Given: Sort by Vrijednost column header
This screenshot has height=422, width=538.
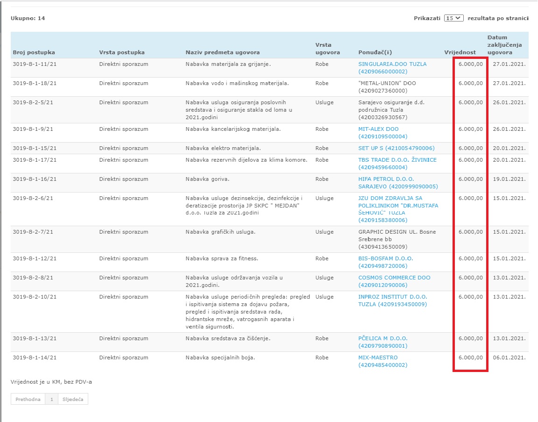Looking at the screenshot, I should click(x=460, y=52).
